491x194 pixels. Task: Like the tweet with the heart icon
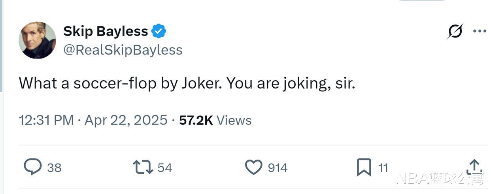pos(254,167)
